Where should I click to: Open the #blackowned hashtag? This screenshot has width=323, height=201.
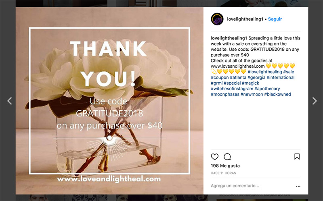coord(277,94)
